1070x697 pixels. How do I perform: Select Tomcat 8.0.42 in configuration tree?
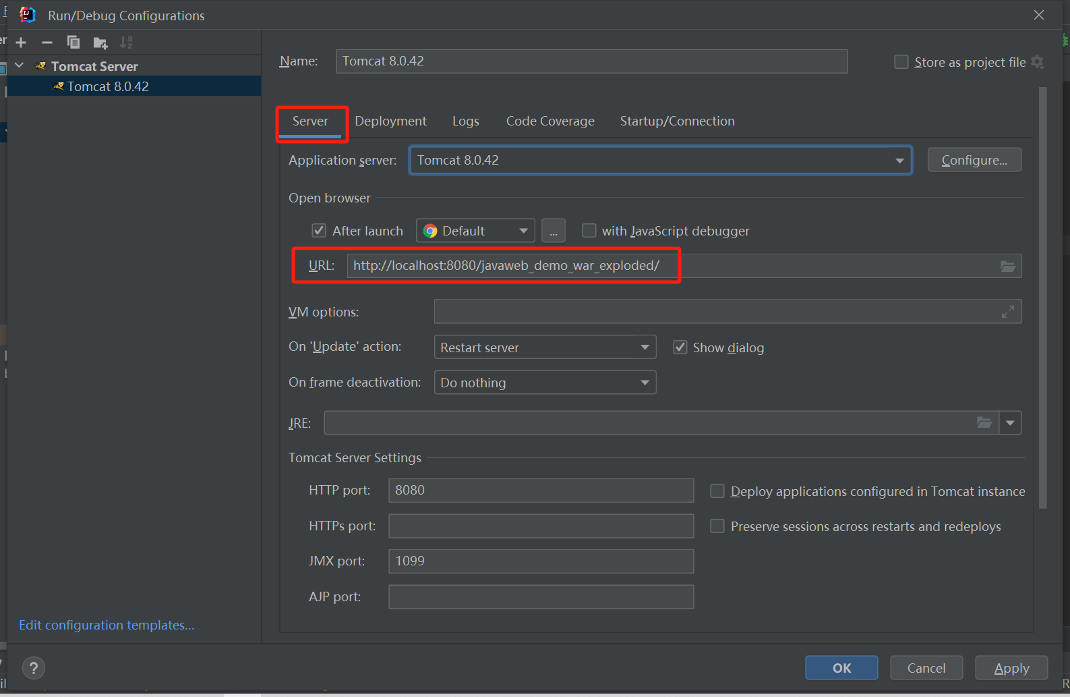click(x=134, y=86)
